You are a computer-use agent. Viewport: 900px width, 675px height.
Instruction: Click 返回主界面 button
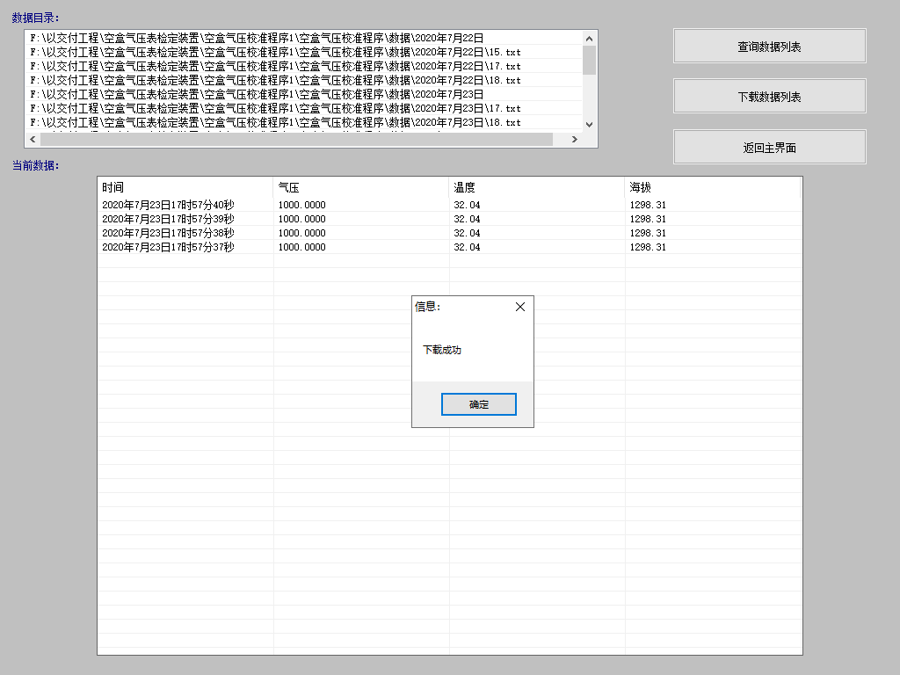point(769,148)
